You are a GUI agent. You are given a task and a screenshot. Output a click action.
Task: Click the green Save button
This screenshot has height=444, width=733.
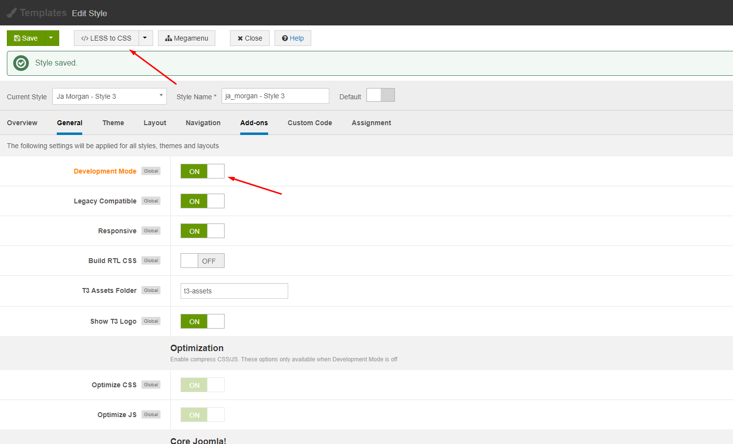click(26, 38)
